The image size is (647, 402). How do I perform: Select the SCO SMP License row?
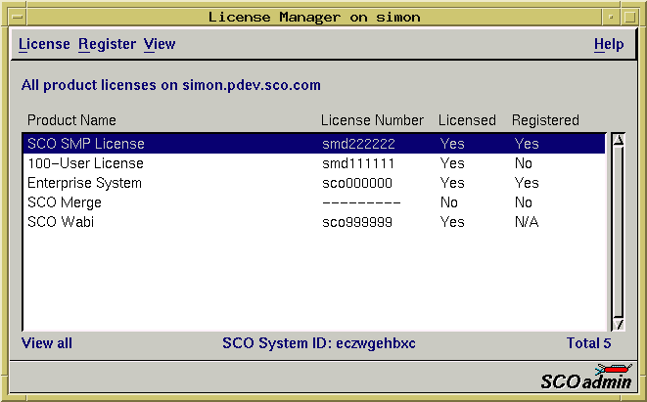coord(86,144)
